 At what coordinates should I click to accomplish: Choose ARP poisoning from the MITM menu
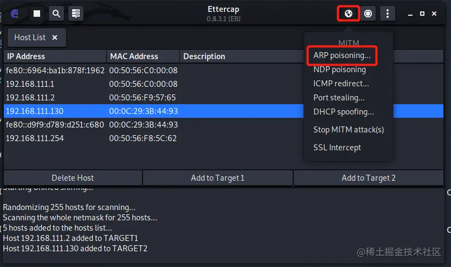click(x=342, y=55)
